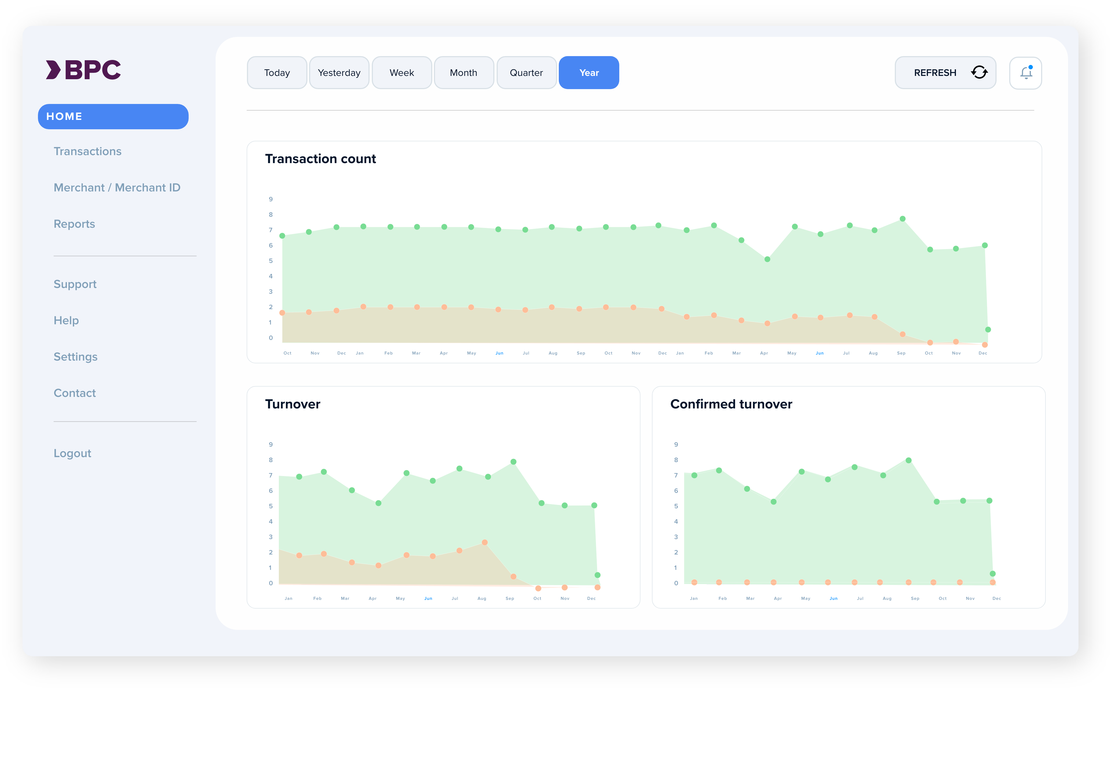1117x758 pixels.
Task: Switch to the Week period
Action: (x=401, y=73)
